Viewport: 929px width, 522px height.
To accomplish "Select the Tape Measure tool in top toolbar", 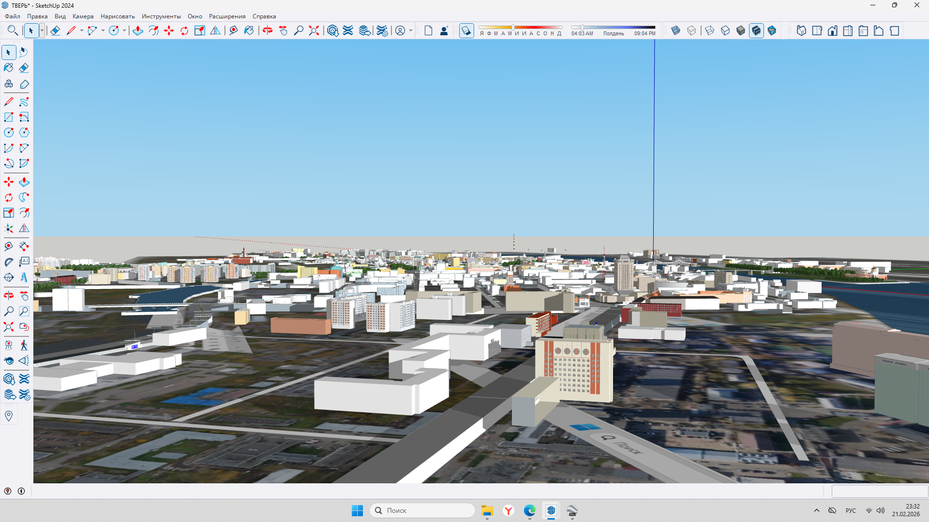I will (233, 31).
